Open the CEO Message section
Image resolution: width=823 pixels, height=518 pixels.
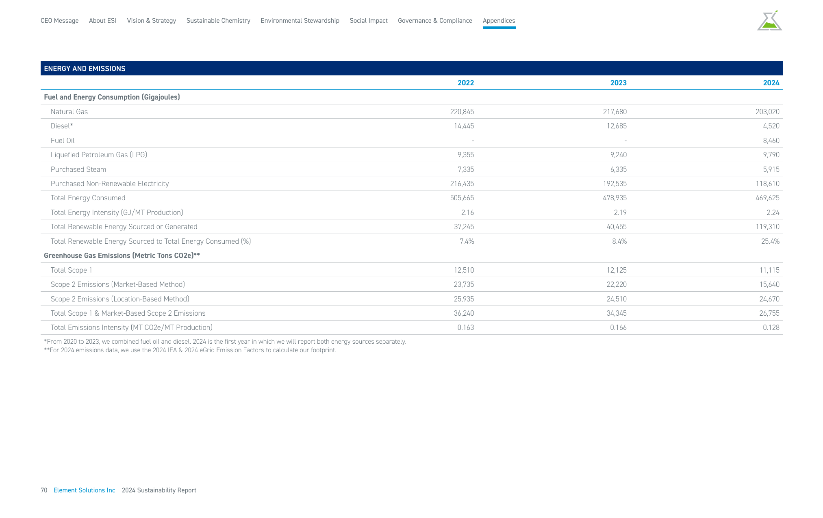tap(60, 21)
